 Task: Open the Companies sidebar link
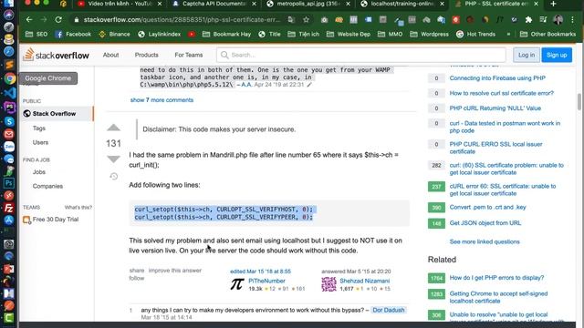(47, 186)
